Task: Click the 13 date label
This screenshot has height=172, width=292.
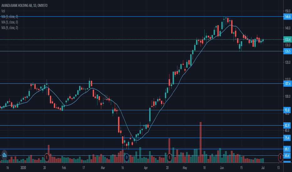Action: click(278, 168)
